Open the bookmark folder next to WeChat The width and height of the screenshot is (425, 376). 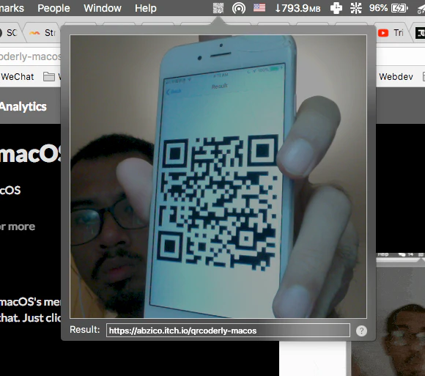(x=52, y=77)
